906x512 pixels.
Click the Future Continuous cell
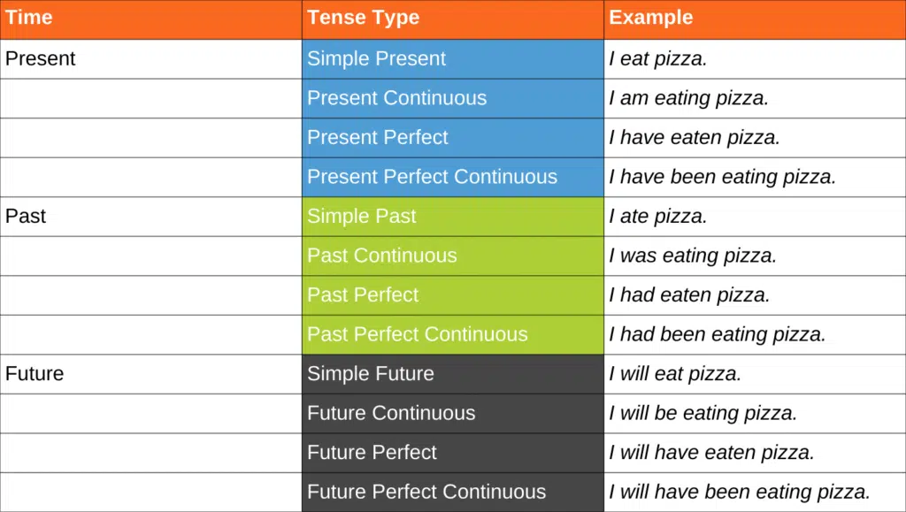(x=391, y=413)
